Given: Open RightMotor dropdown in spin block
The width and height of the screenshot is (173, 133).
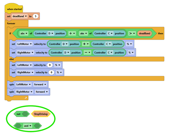Looking at the screenshot, I should 24,92.
